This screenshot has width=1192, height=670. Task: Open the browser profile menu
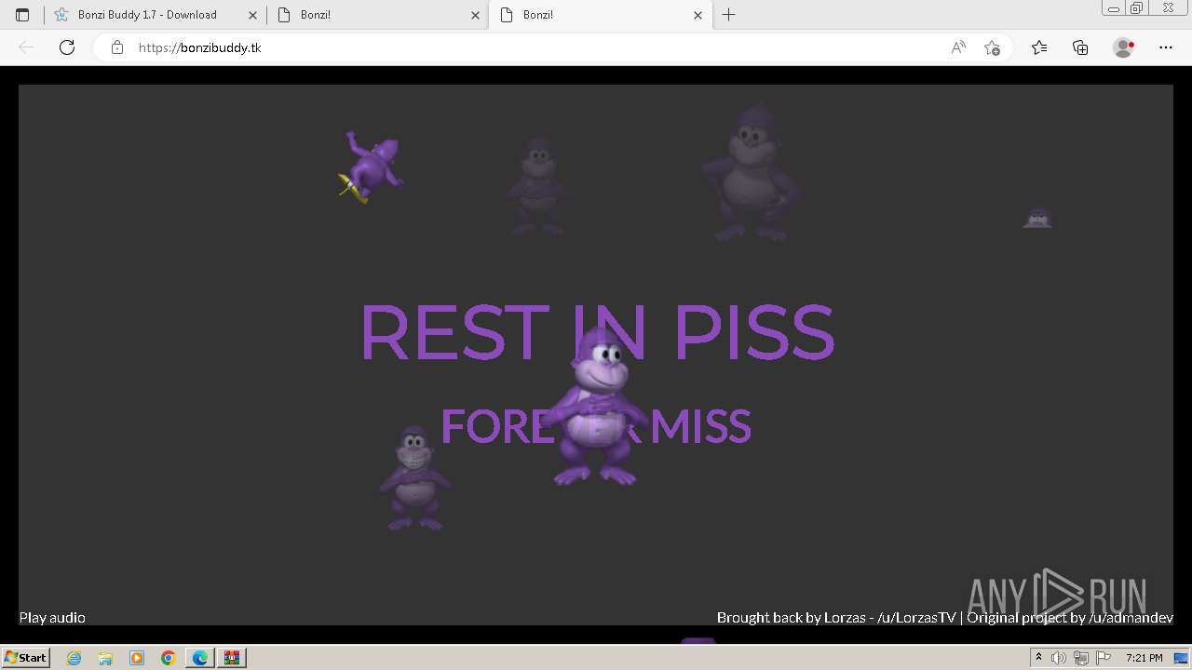click(x=1123, y=47)
